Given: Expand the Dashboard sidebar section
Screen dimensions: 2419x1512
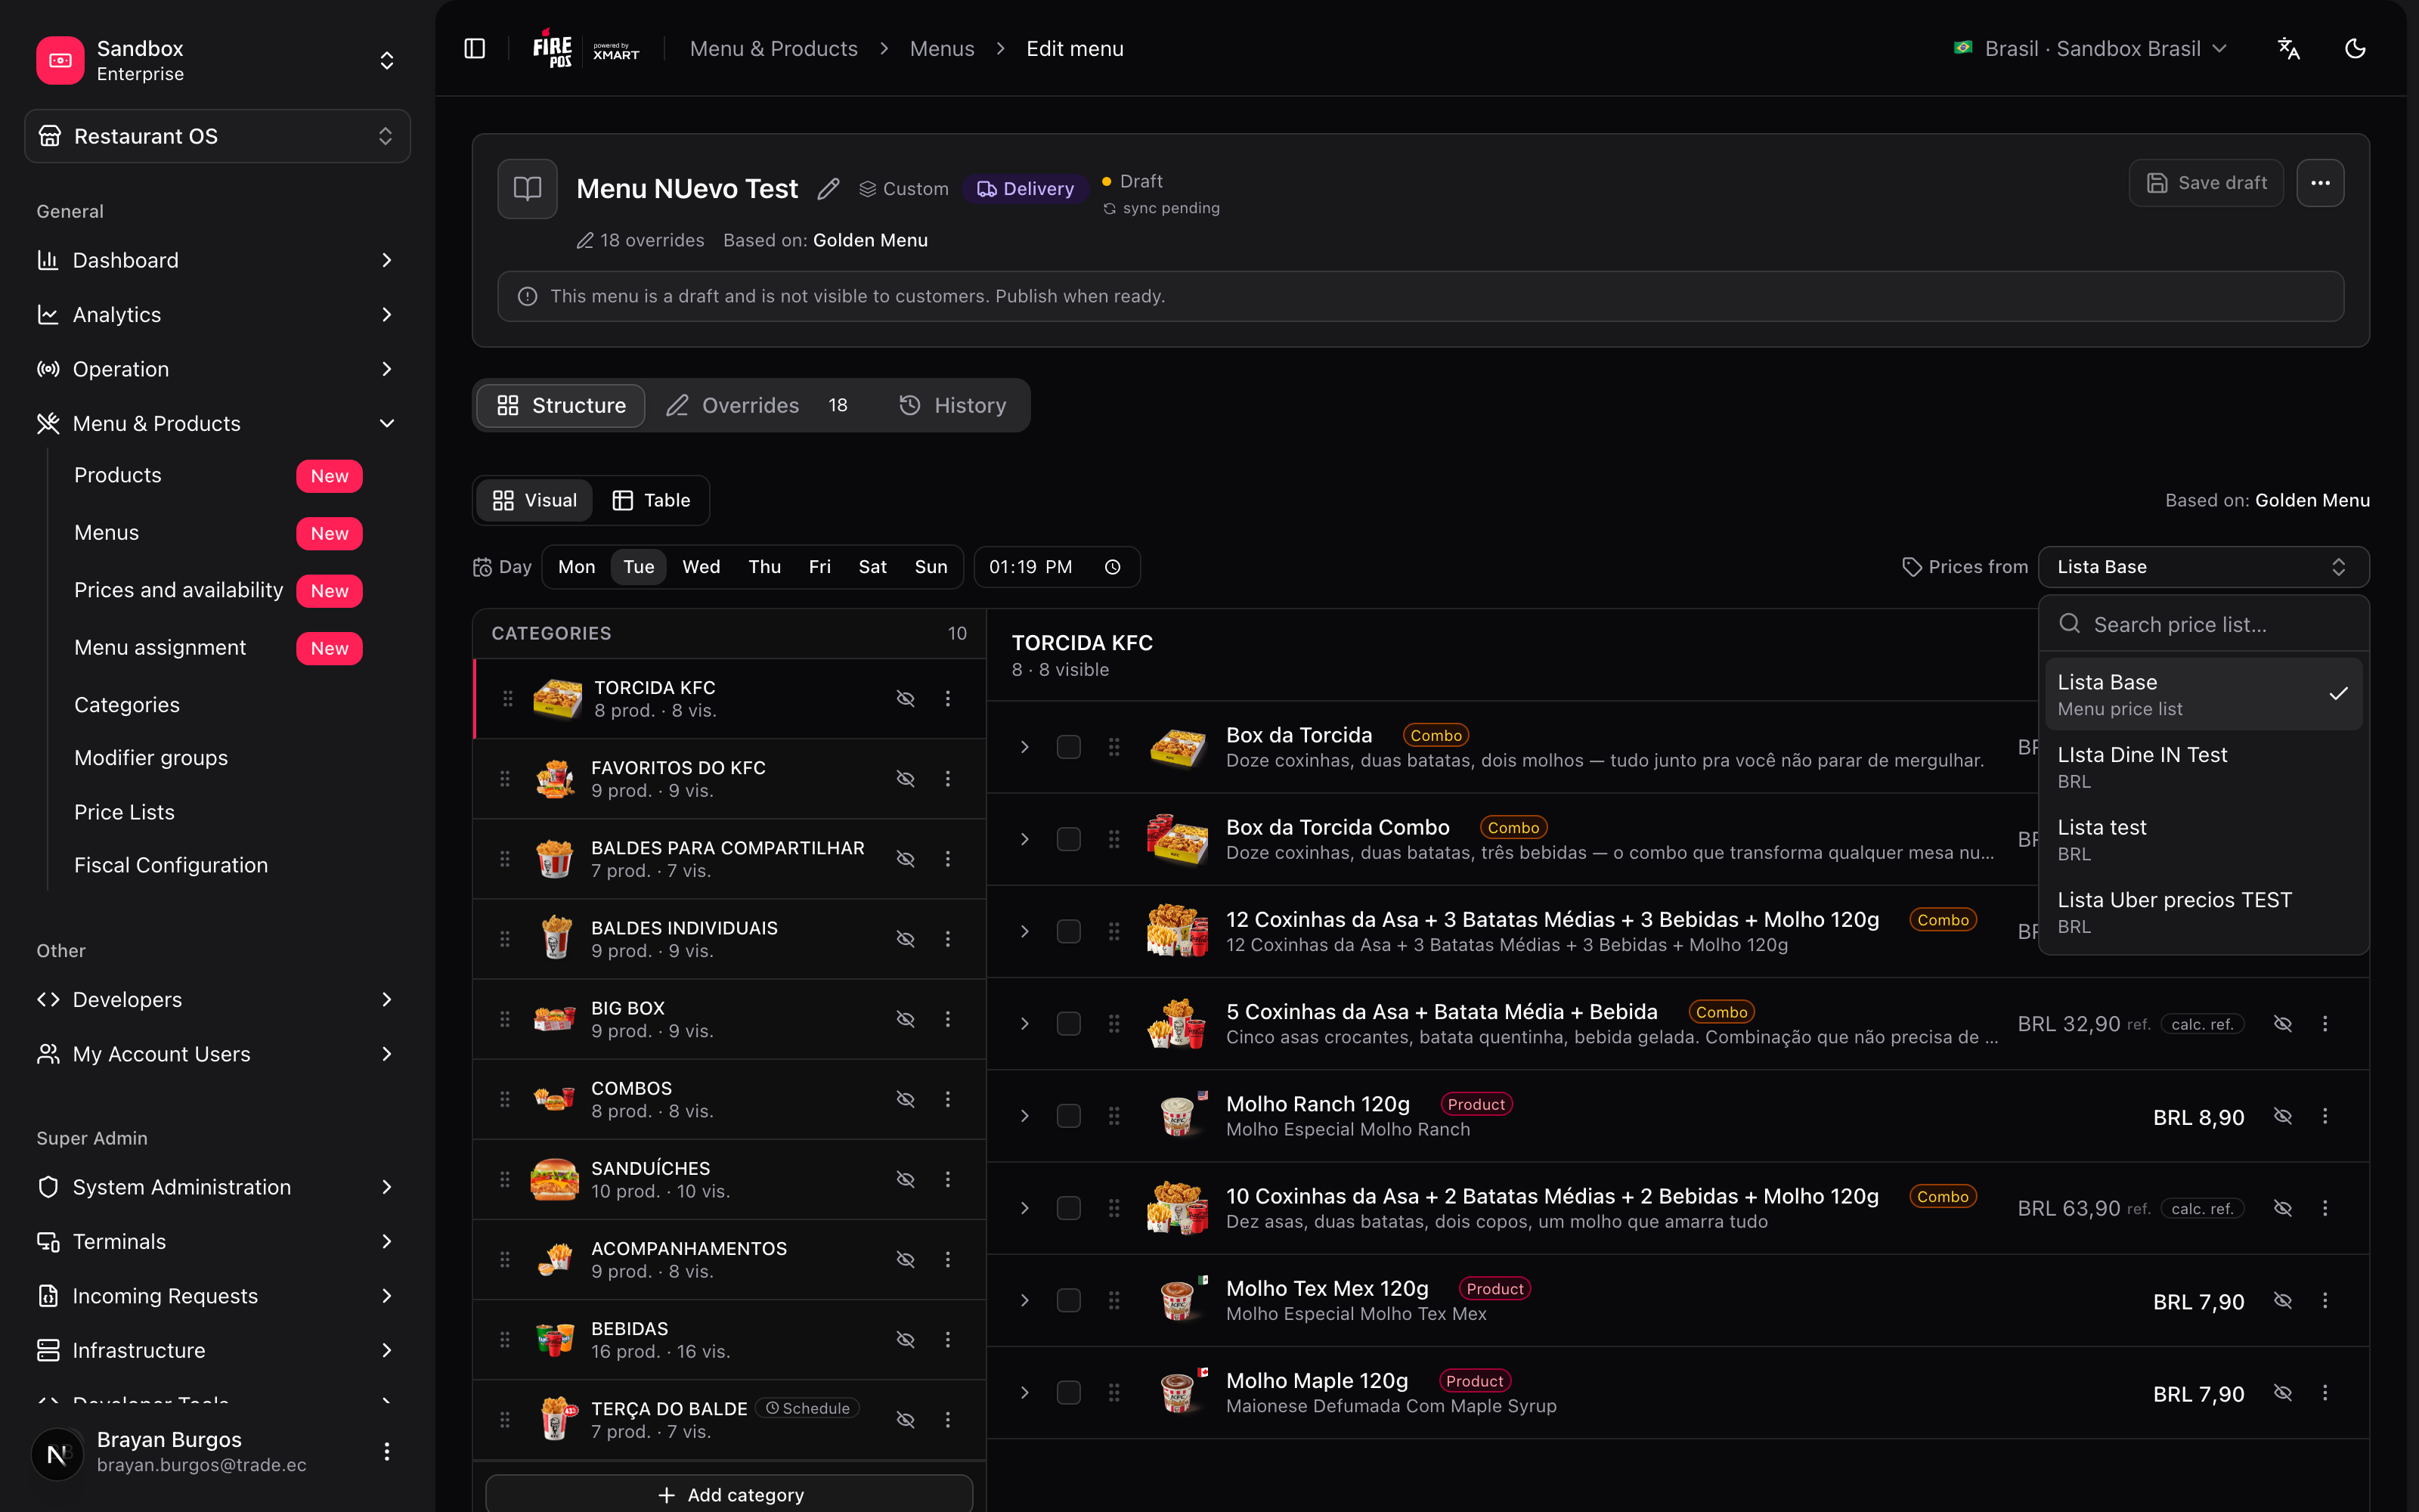Looking at the screenshot, I should (217, 260).
